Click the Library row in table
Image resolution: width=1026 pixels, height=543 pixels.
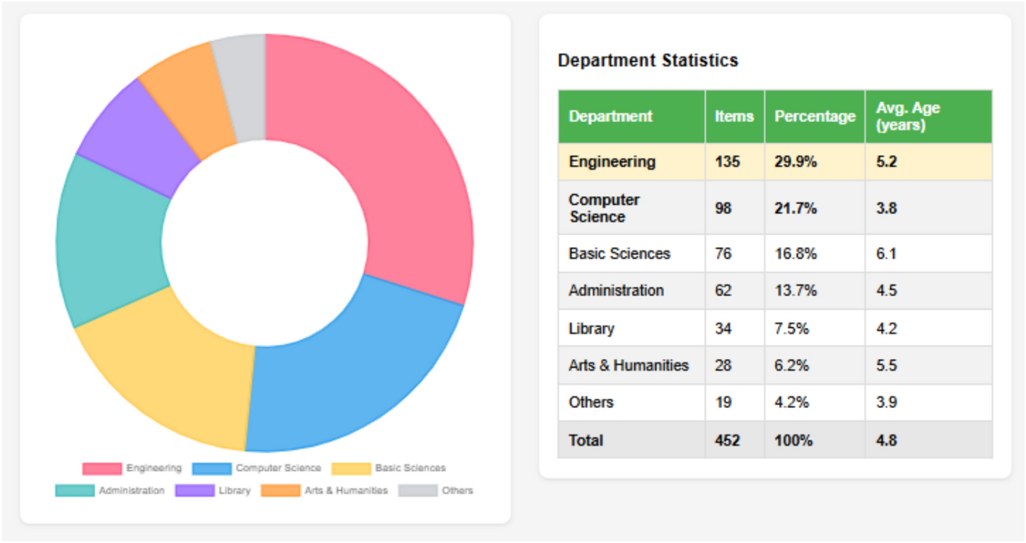(775, 328)
